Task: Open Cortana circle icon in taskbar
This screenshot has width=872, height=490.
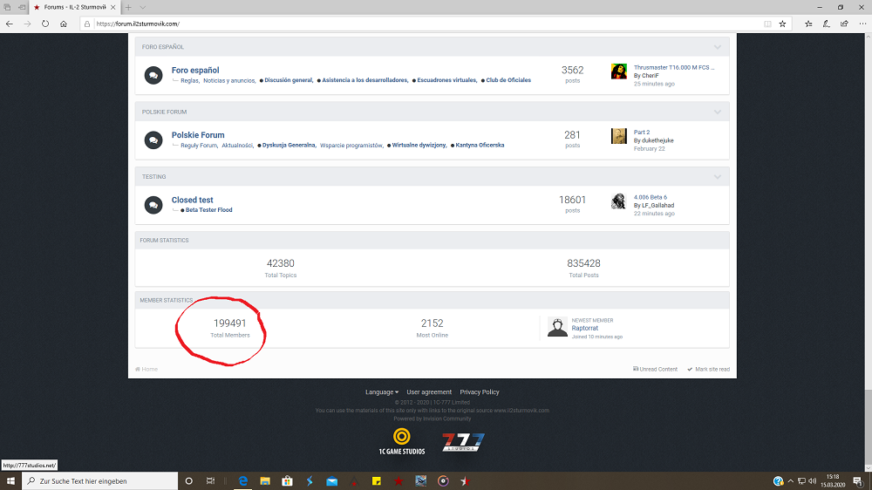Action: (188, 481)
